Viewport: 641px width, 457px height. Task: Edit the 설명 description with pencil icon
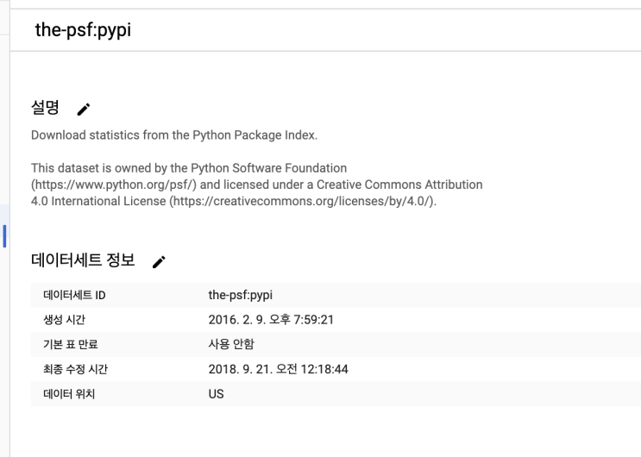click(x=84, y=110)
